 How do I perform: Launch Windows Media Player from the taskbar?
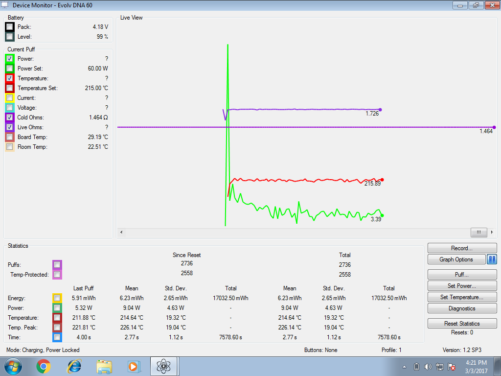pyautogui.click(x=133, y=366)
